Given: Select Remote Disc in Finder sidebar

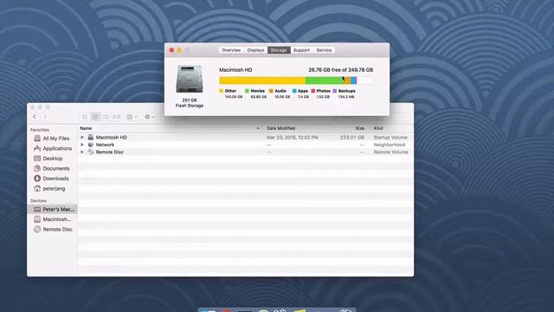Looking at the screenshot, I should pos(52,229).
